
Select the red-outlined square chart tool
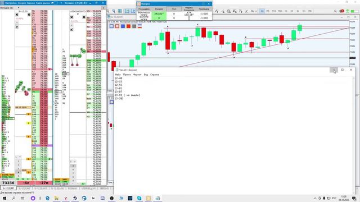pos(117,26)
